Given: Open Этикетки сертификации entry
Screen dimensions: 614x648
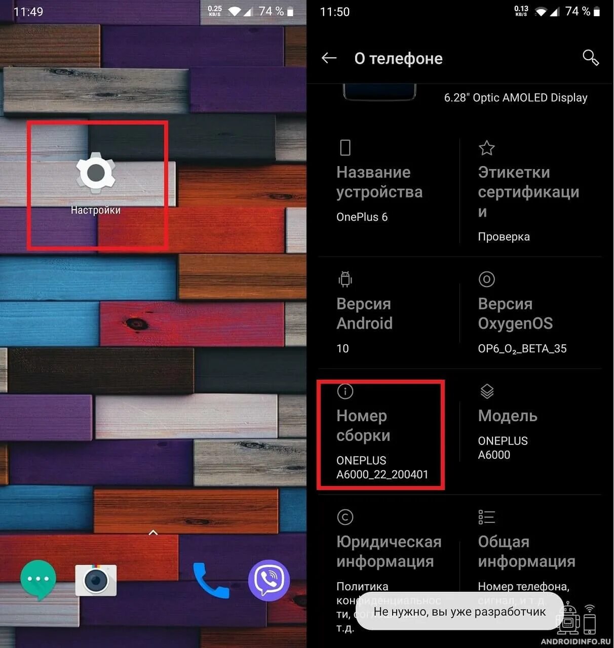Looking at the screenshot, I should point(530,191).
